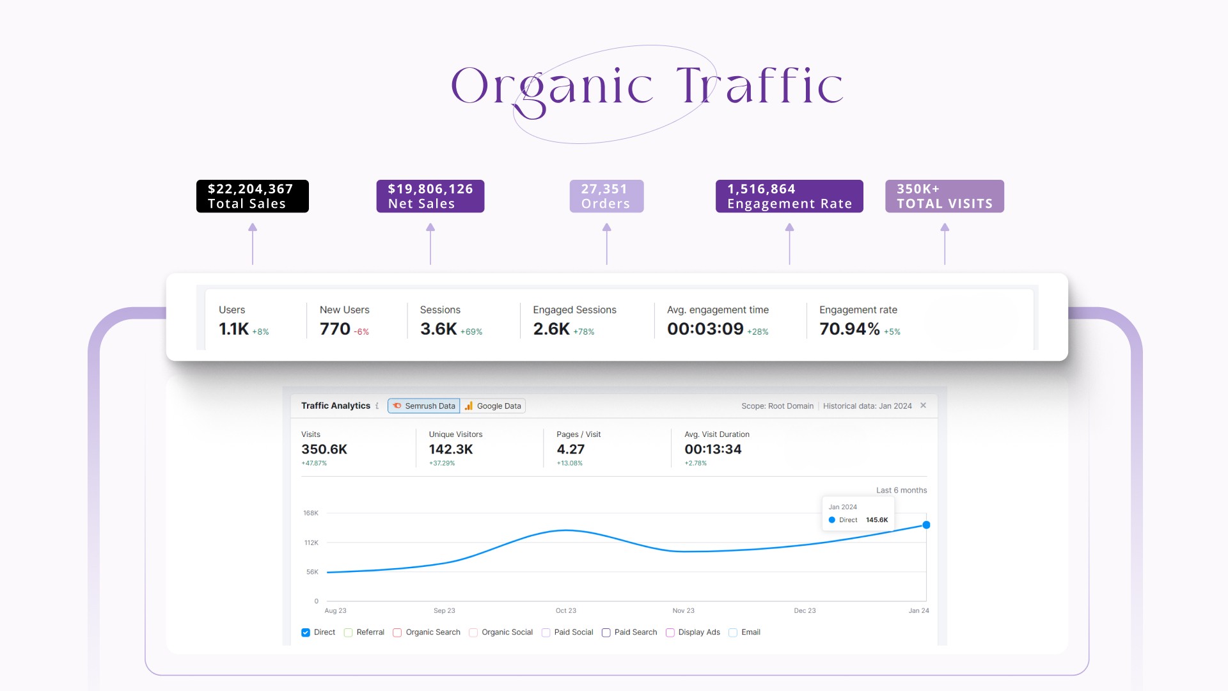Click the Traffic Analytics info icon
Viewport: 1228px width, 691px height.
tap(377, 406)
